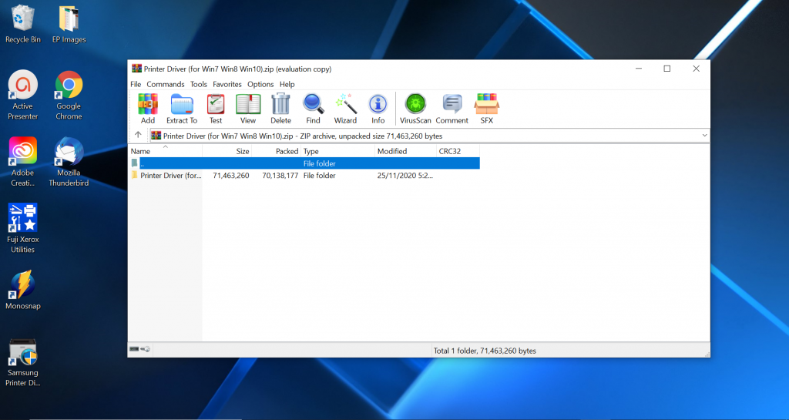The width and height of the screenshot is (789, 420).
Task: Select Active Presenter desktop shortcut
Action: [22, 96]
